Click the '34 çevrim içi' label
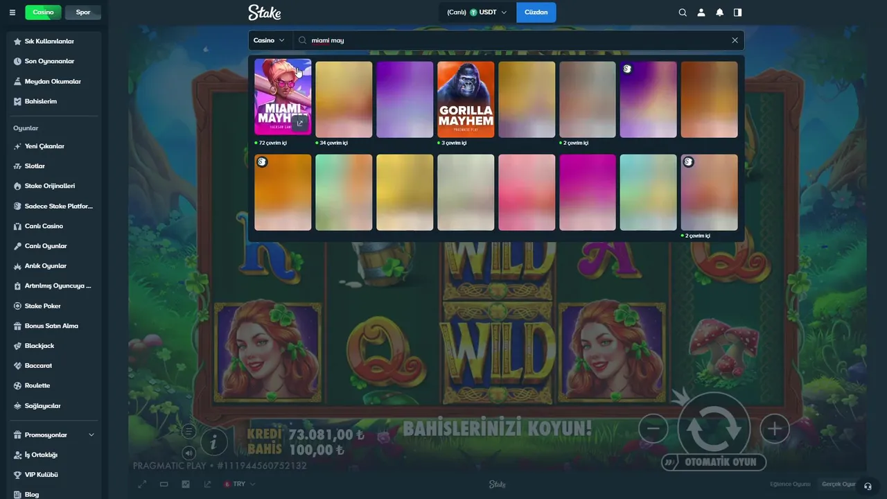Viewport: 887px width, 499px height. pos(333,143)
